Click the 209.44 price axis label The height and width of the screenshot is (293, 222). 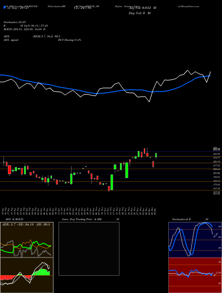216,169
